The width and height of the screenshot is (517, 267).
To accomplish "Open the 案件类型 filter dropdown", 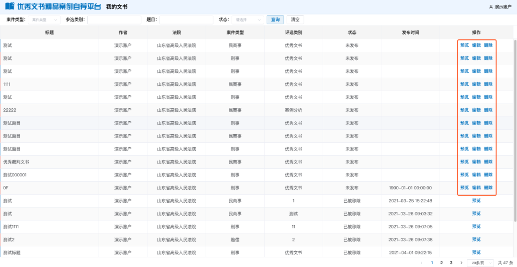I will pyautogui.click(x=44, y=20).
